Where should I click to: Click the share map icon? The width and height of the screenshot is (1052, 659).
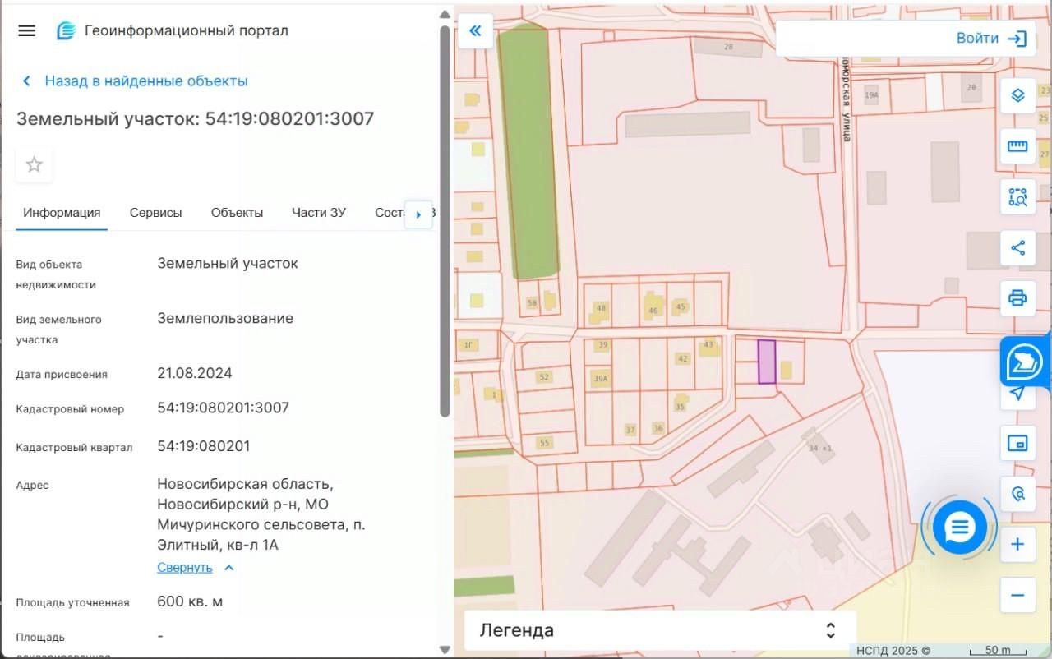1017,247
